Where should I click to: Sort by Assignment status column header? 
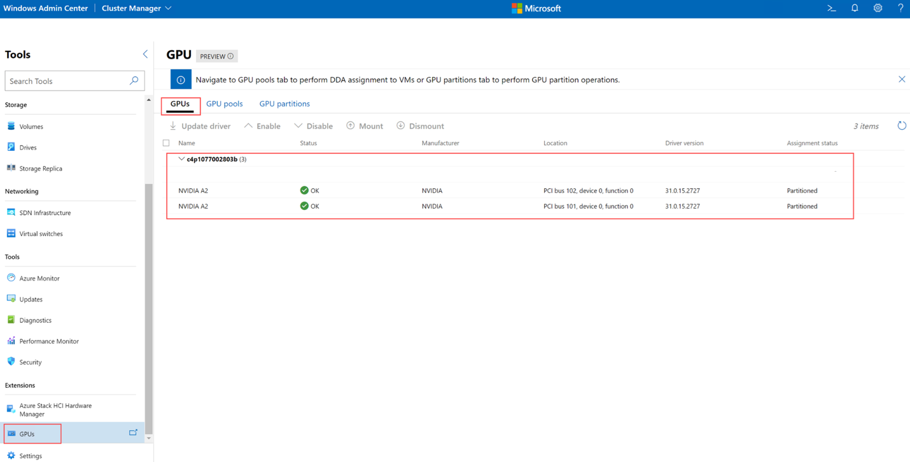[812, 143]
